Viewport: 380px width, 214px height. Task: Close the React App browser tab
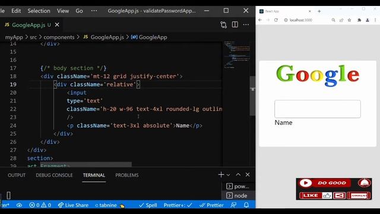(x=310, y=11)
